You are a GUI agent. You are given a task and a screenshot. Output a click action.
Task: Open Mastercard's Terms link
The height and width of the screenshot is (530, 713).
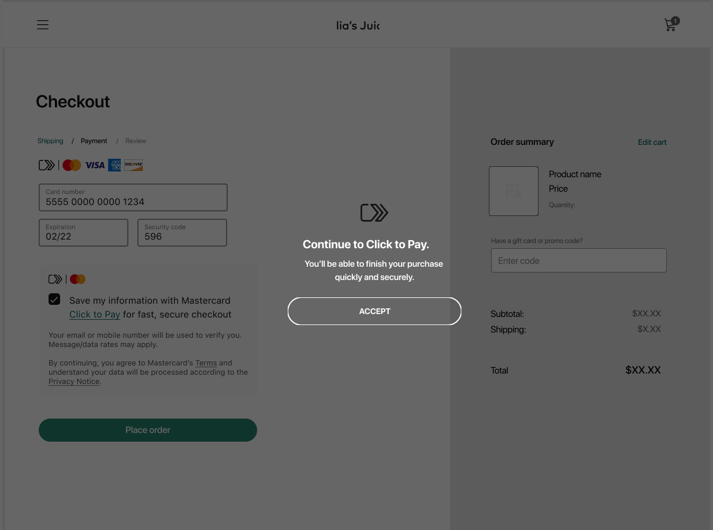206,363
